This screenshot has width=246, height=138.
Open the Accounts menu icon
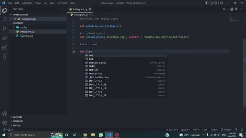[x=5, y=114]
